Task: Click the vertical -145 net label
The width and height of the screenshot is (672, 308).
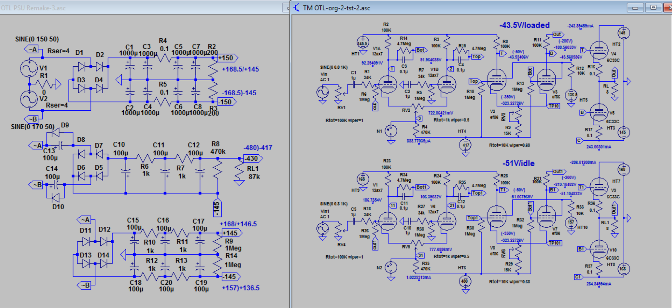Action: (x=217, y=208)
